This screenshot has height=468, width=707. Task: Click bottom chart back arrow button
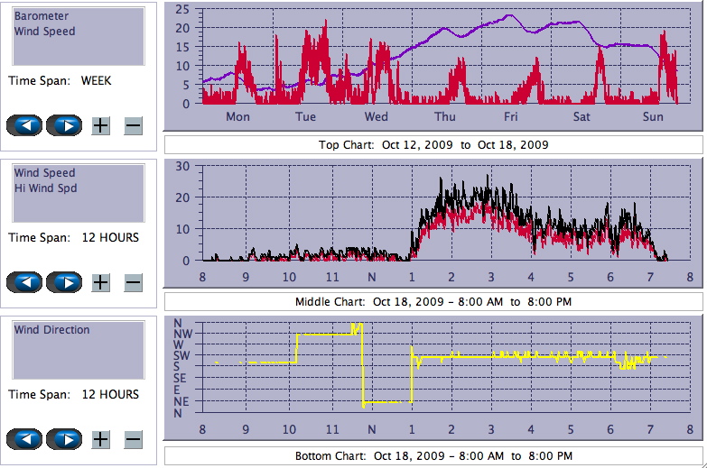point(25,439)
